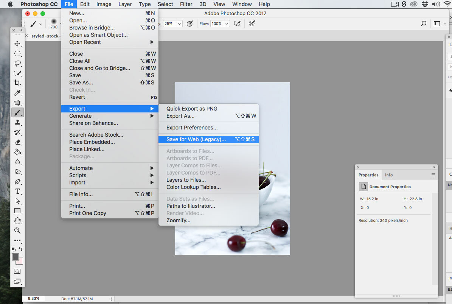
Task: Choose Export As... in submenu
Action: pyautogui.click(x=208, y=116)
